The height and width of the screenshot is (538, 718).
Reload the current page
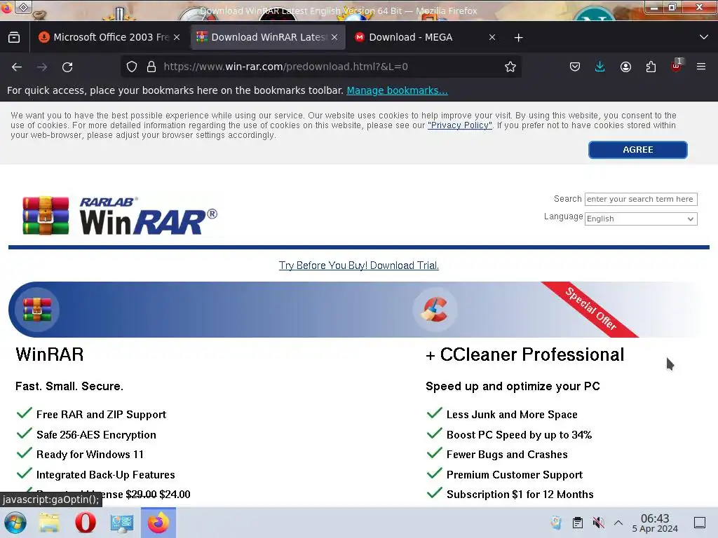[x=67, y=67]
